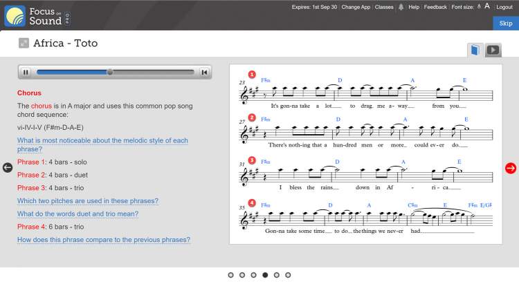Select the third page indicator dot

(253, 275)
